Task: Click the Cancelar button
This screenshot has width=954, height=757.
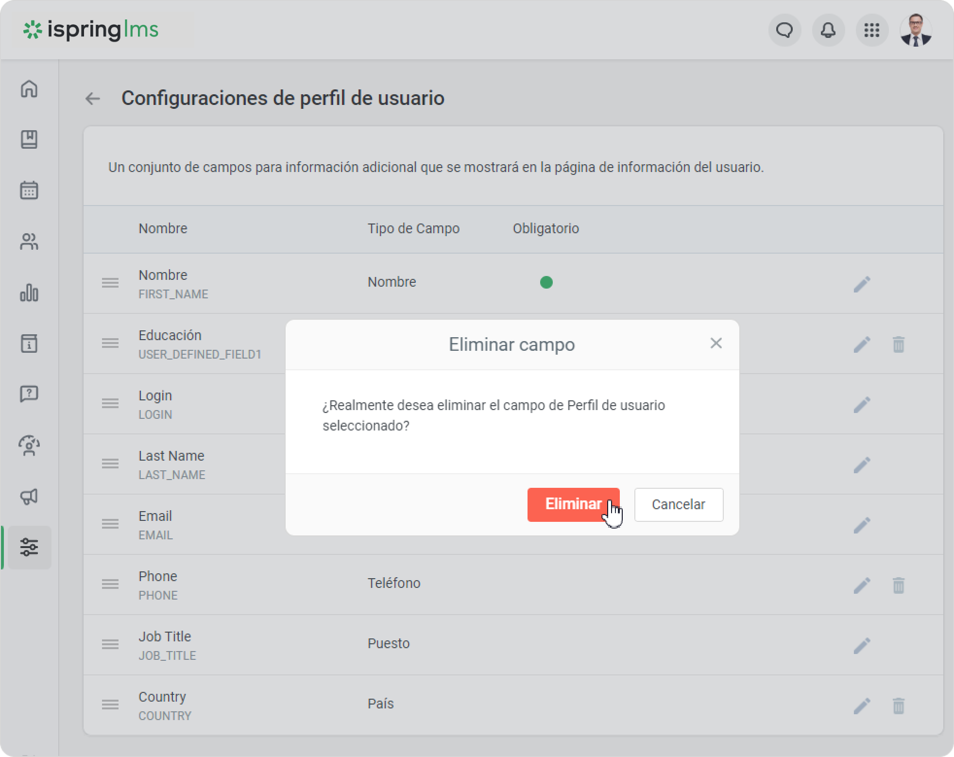Action: 678,504
